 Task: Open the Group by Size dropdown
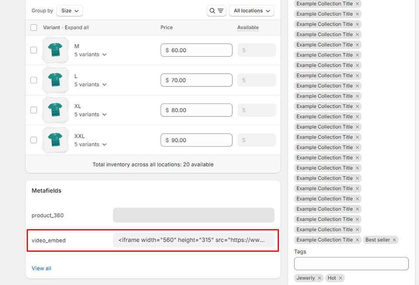pos(69,10)
